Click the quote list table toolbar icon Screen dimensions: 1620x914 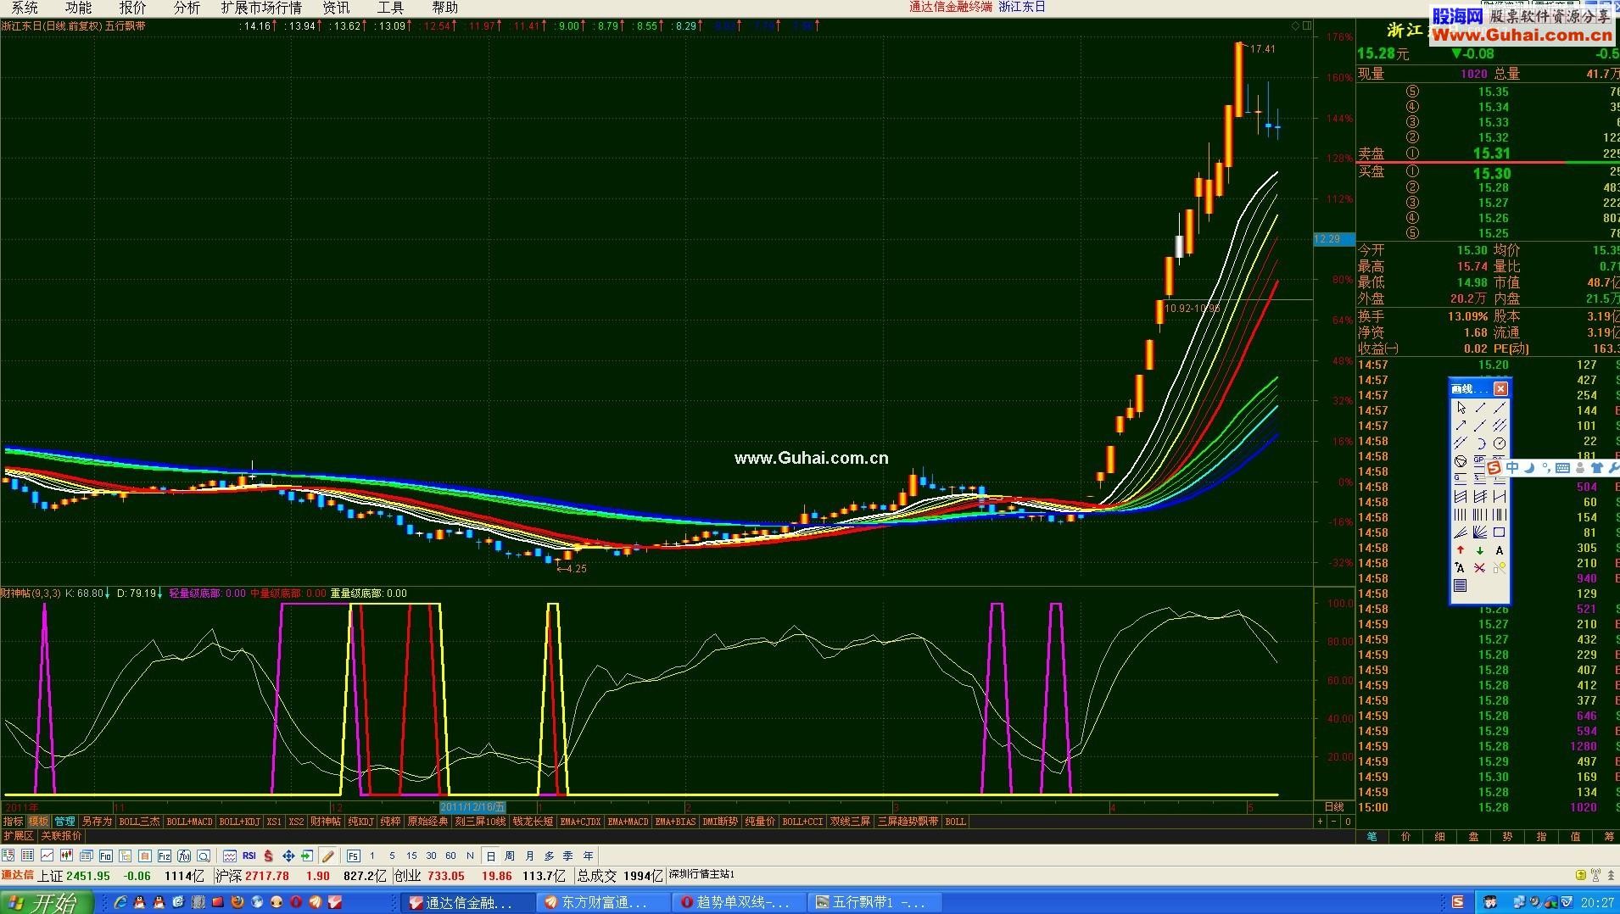[x=27, y=855]
